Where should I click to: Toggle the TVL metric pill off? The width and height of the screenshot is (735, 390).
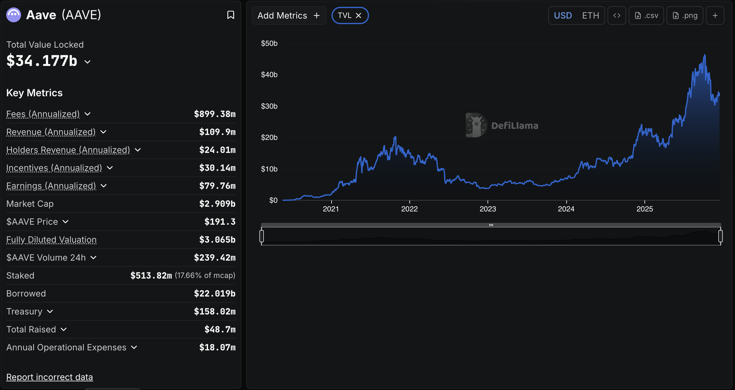(x=345, y=15)
